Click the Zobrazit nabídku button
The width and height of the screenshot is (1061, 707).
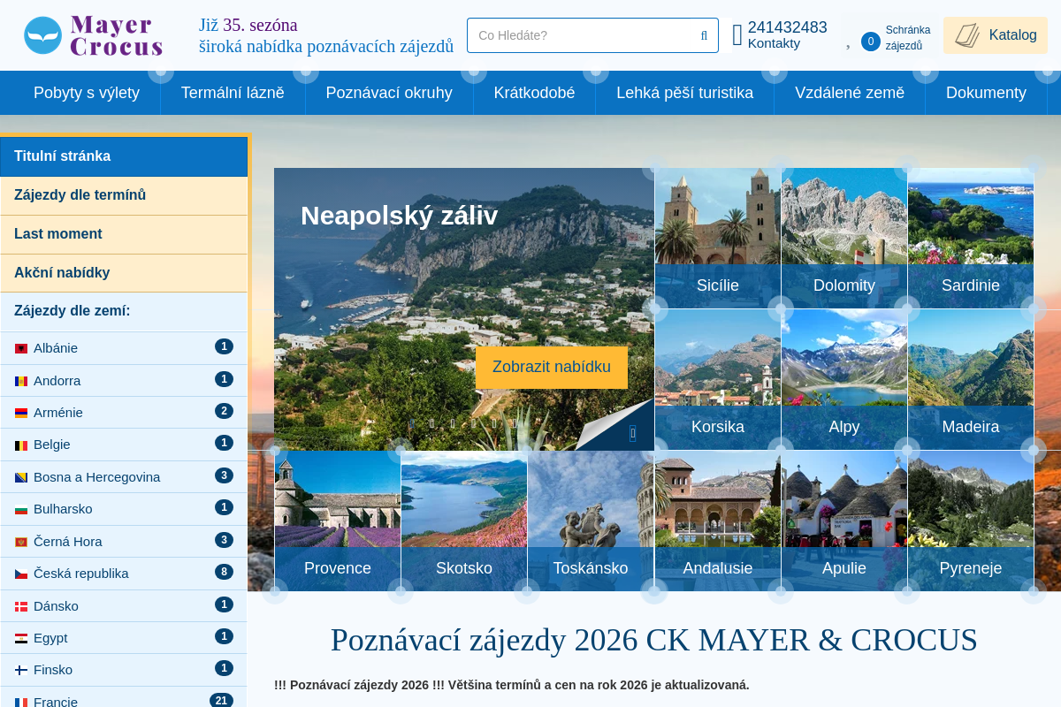tap(552, 367)
